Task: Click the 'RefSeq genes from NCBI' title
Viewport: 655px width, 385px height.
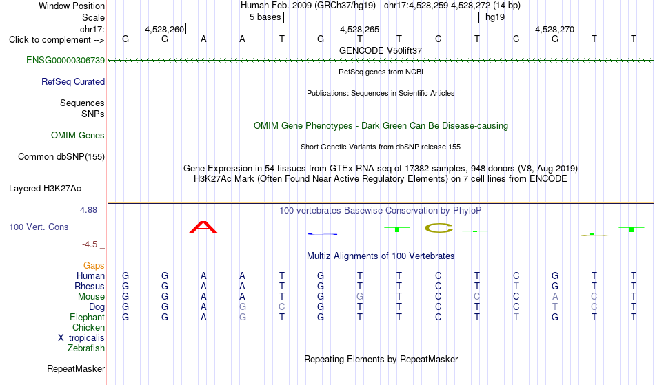Action: [x=381, y=72]
